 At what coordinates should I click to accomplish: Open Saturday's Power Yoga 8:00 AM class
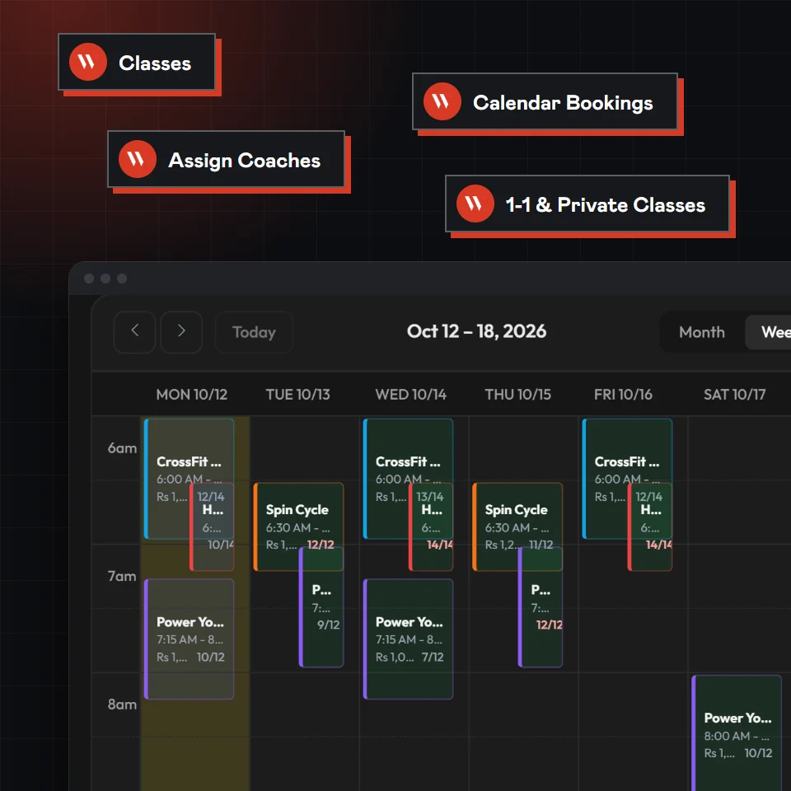click(737, 732)
